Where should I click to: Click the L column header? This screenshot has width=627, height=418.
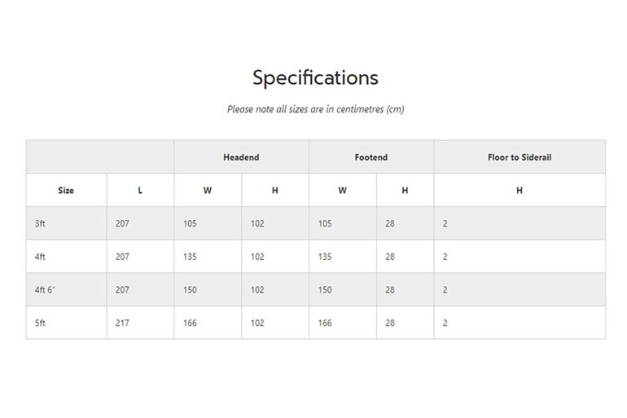[x=140, y=191]
